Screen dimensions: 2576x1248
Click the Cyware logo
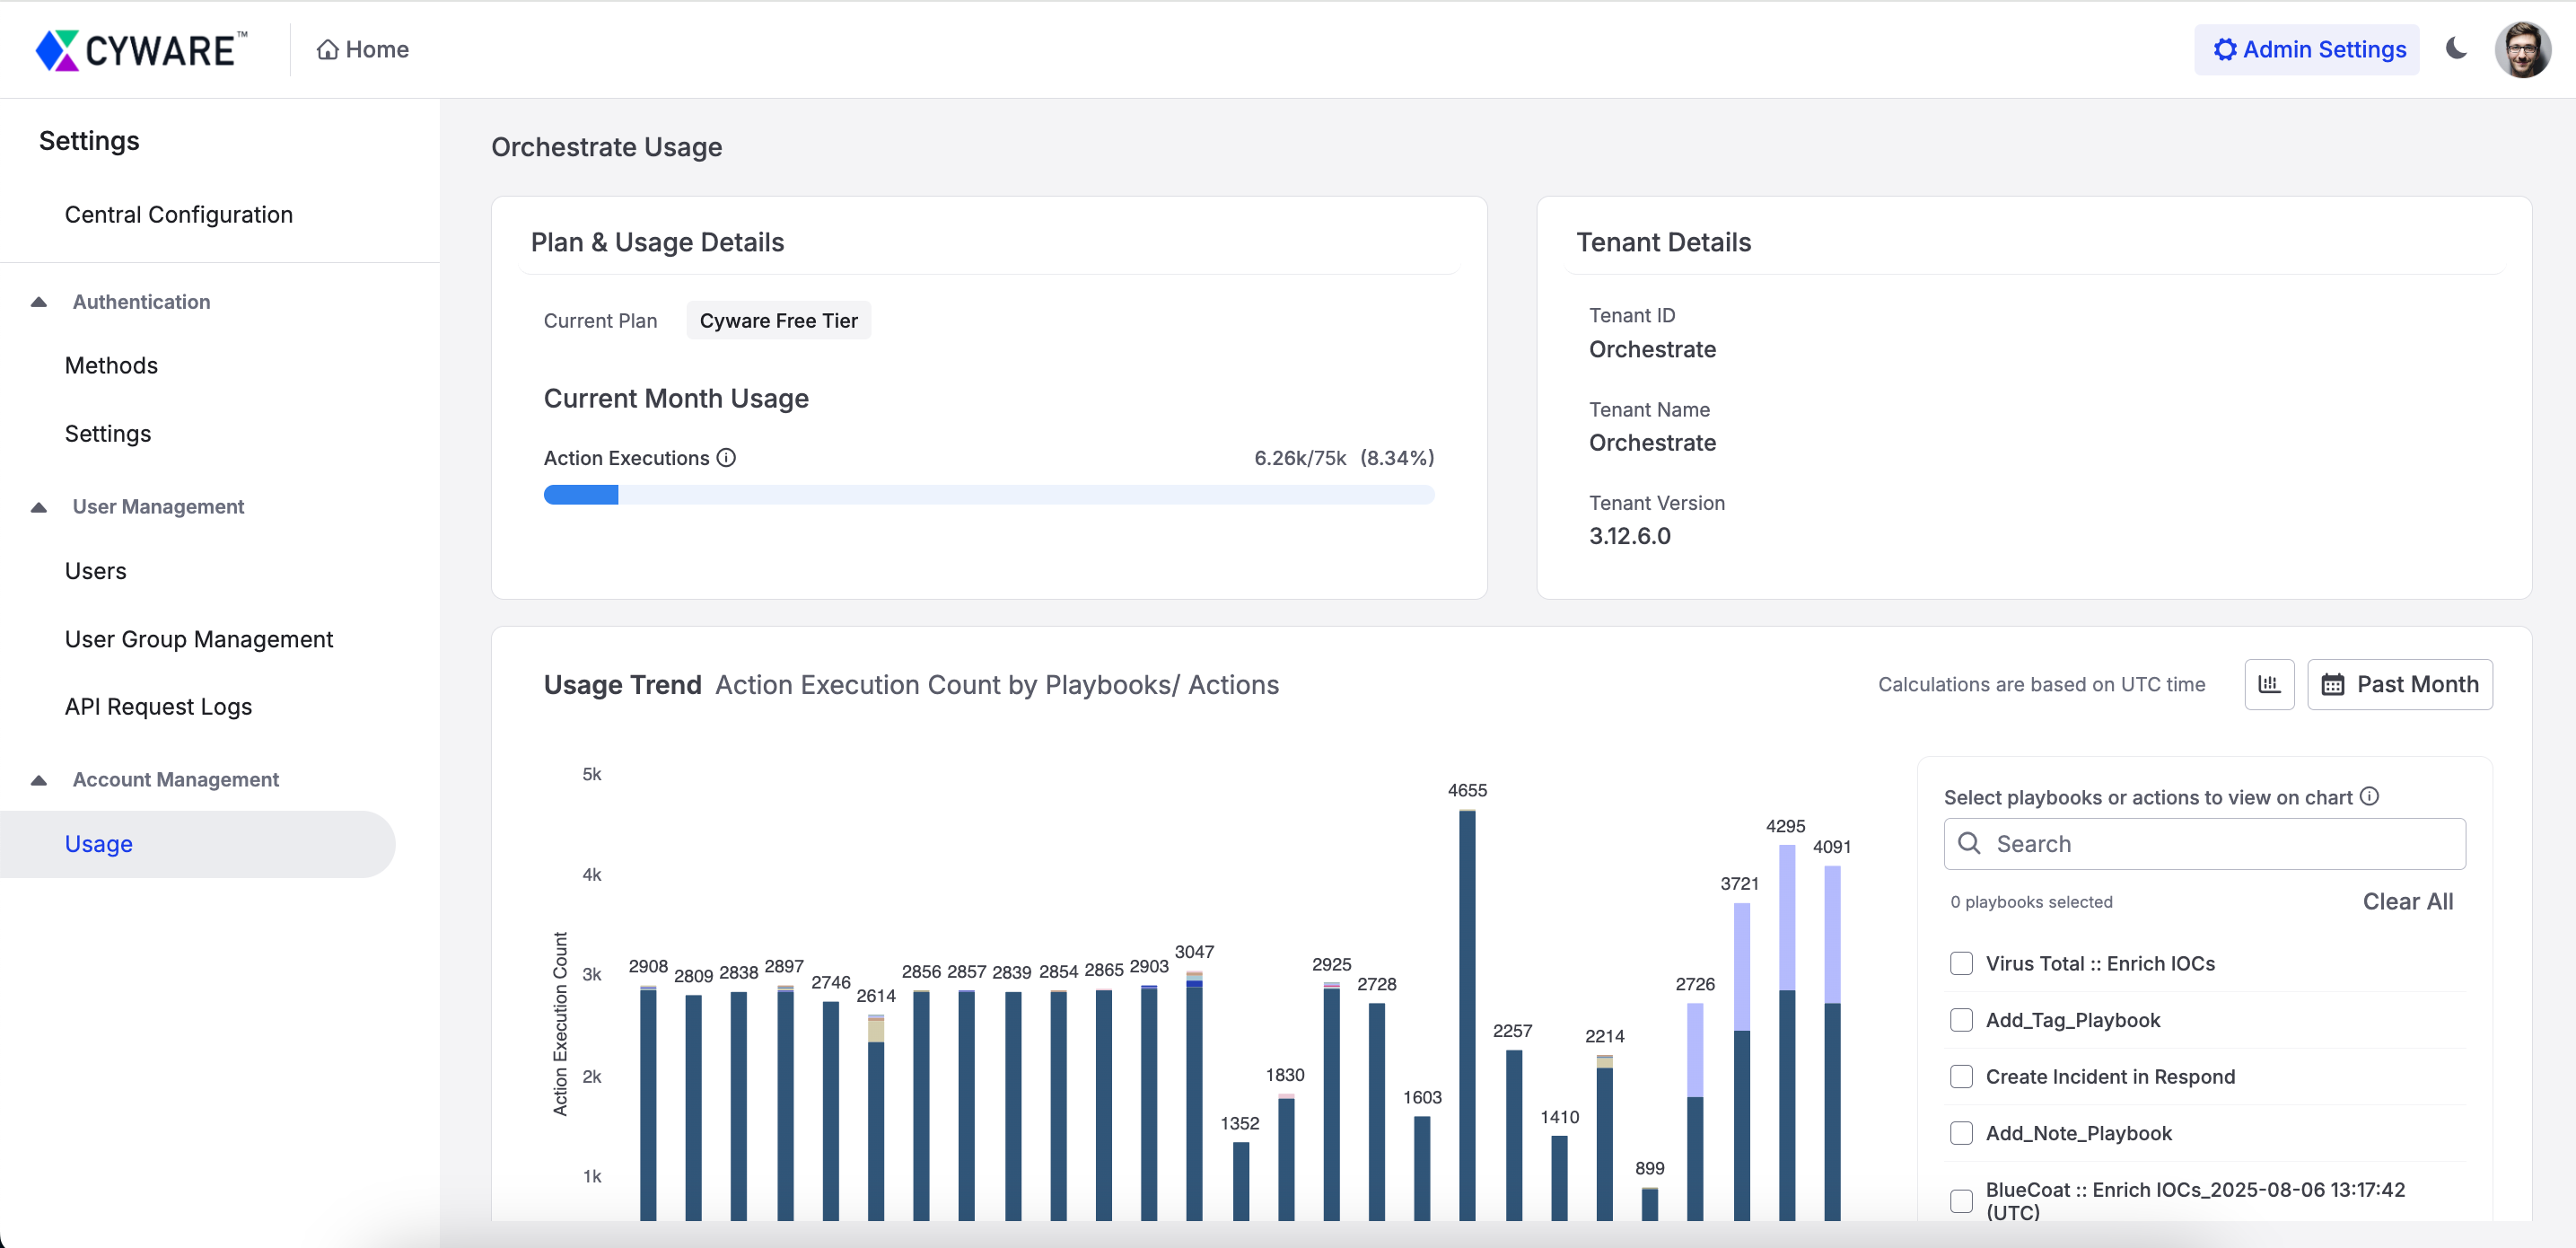click(141, 50)
